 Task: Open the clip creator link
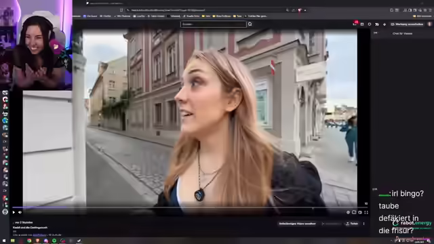pyautogui.click(x=39, y=235)
